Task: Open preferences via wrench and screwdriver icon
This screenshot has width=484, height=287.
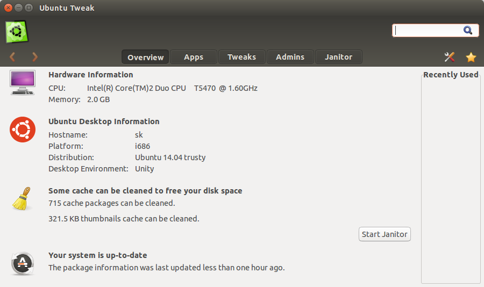Action: pos(450,57)
